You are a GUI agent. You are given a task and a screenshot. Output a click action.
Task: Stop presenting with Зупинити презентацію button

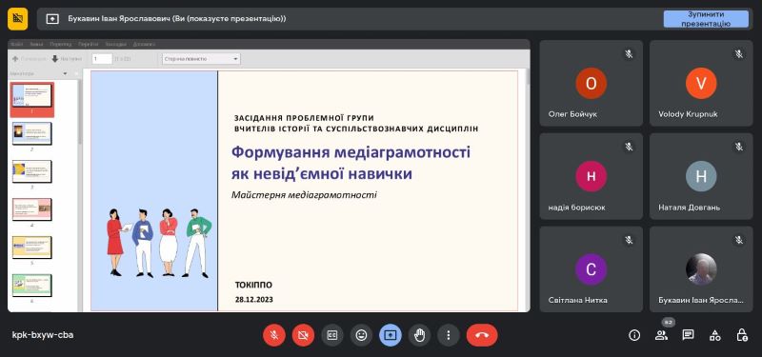coord(706,18)
